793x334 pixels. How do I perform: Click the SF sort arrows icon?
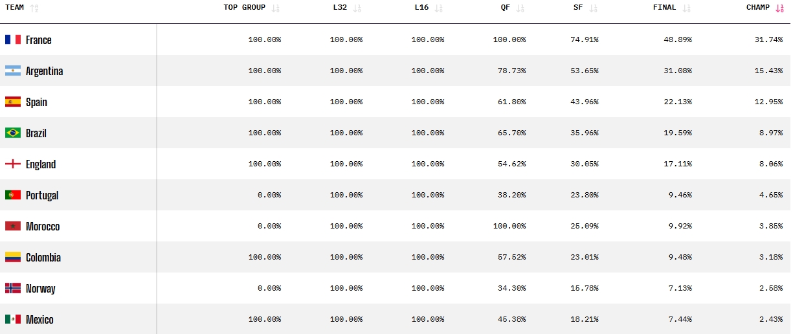pyautogui.click(x=594, y=8)
